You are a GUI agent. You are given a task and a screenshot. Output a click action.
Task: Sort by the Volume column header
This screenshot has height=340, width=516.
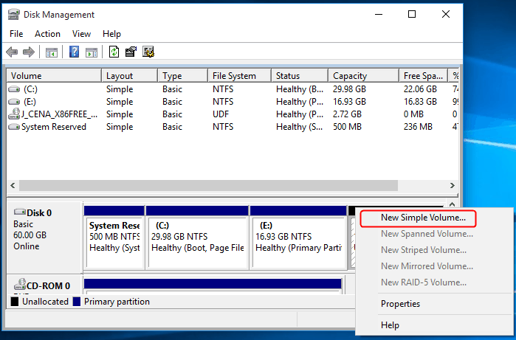click(54, 76)
